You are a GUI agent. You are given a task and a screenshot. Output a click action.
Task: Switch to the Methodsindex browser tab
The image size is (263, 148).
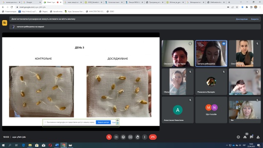tap(216, 2)
